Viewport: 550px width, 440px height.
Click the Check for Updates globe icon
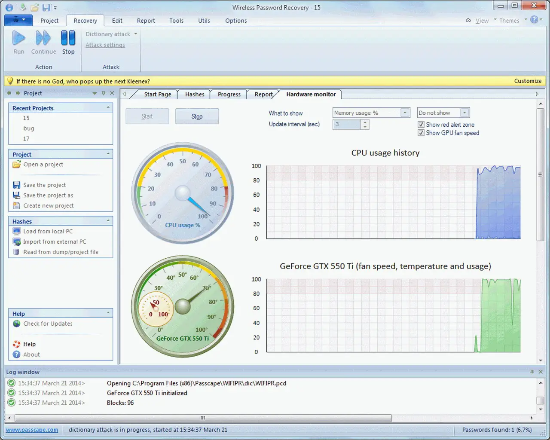[x=17, y=324]
